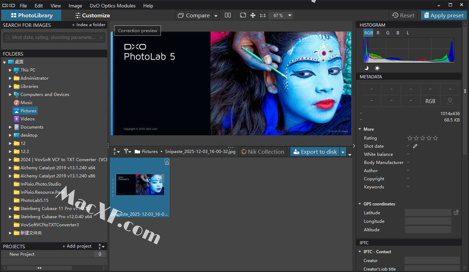Click the side-by-side comparison view icon
Image resolution: width=469 pixels, height=272 pixels.
coord(228,15)
